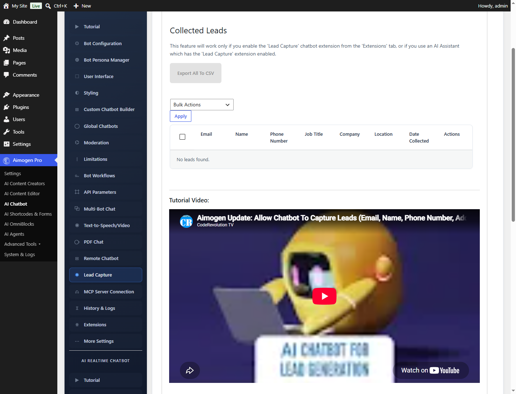Open the AI Chatbot Tutorial tab
The height and width of the screenshot is (394, 516).
(106, 27)
